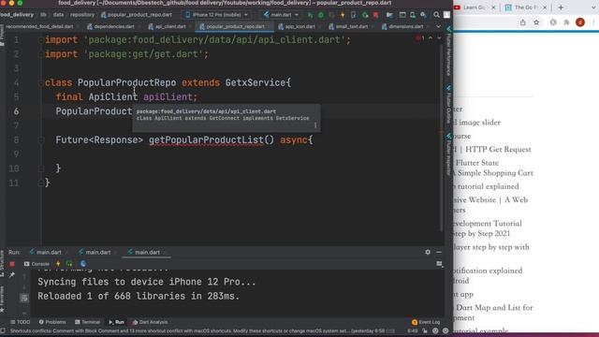Toggle the code fold marker on line 4
599x337 pixels.
click(x=41, y=82)
